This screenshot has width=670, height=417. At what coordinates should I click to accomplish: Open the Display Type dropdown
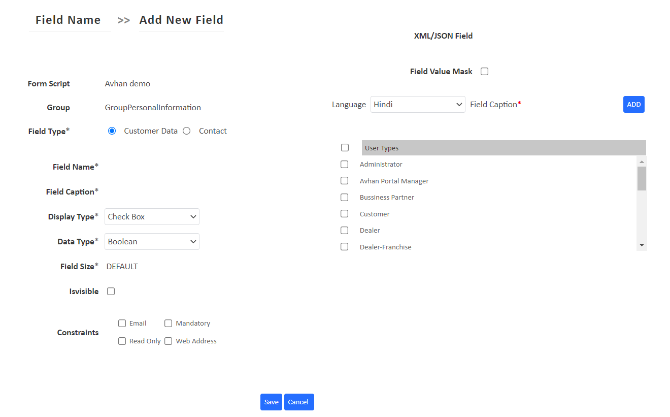[152, 216]
